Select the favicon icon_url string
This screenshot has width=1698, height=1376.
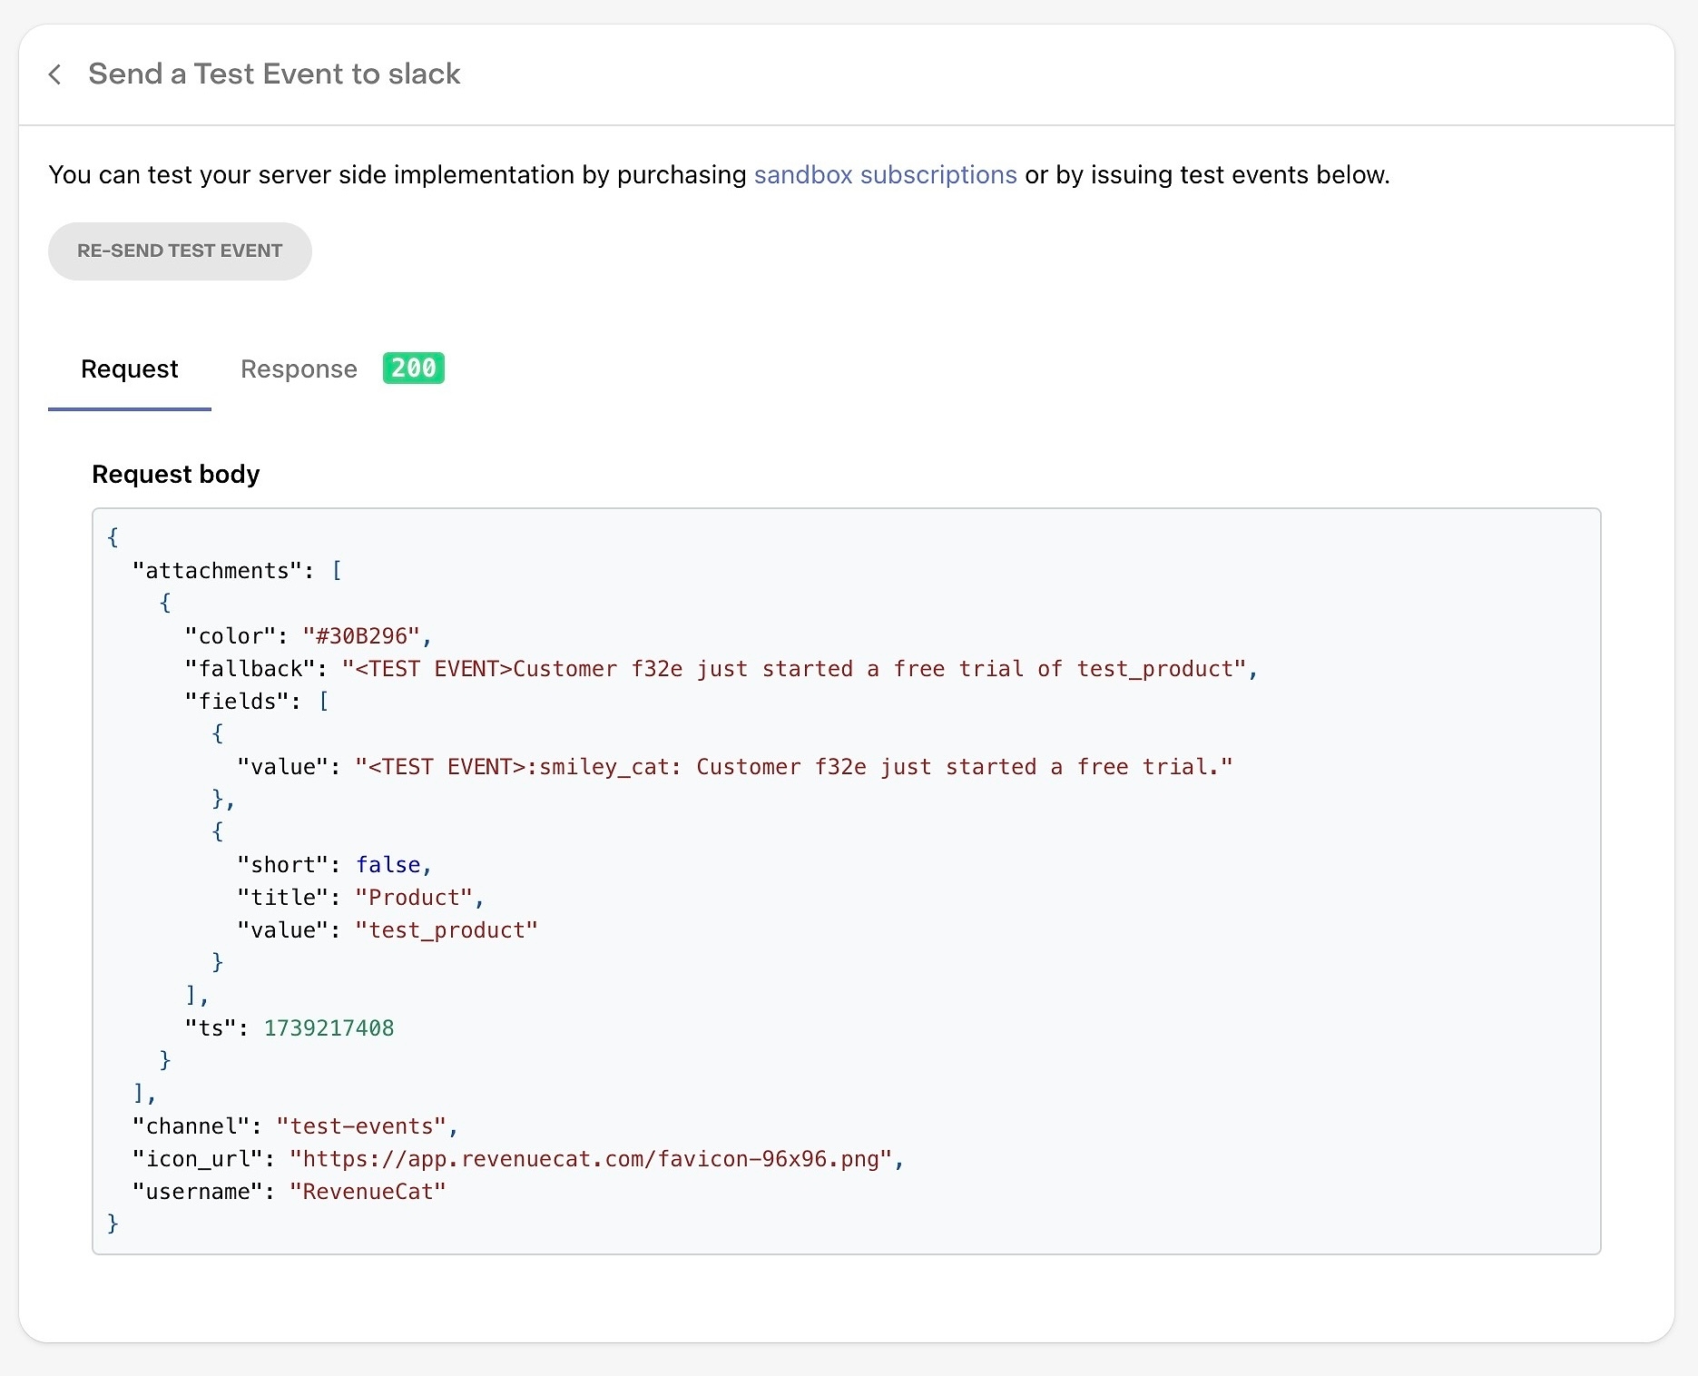point(591,1158)
